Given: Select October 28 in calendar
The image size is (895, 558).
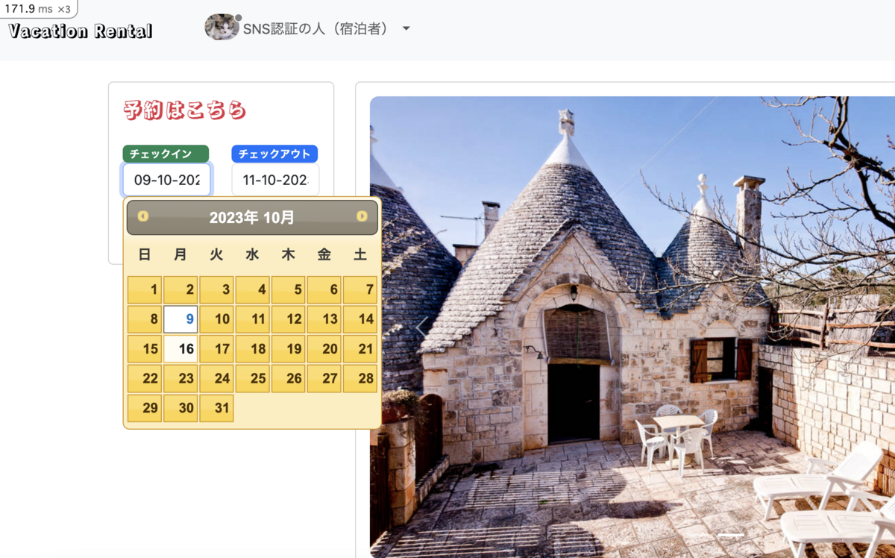Looking at the screenshot, I should (x=360, y=378).
